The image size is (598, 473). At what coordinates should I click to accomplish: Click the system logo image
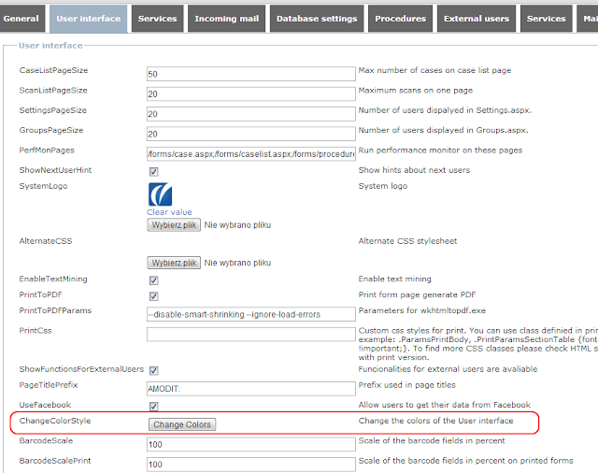pos(160,194)
